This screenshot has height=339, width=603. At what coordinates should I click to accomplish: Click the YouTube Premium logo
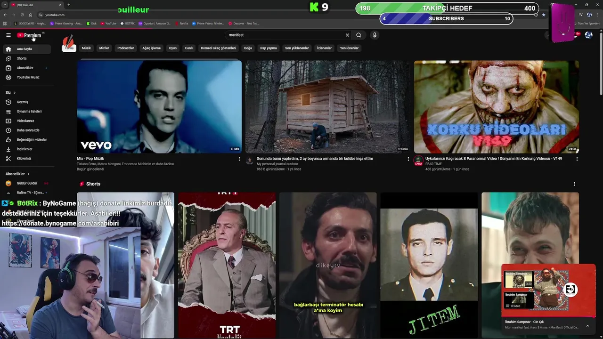pyautogui.click(x=29, y=35)
